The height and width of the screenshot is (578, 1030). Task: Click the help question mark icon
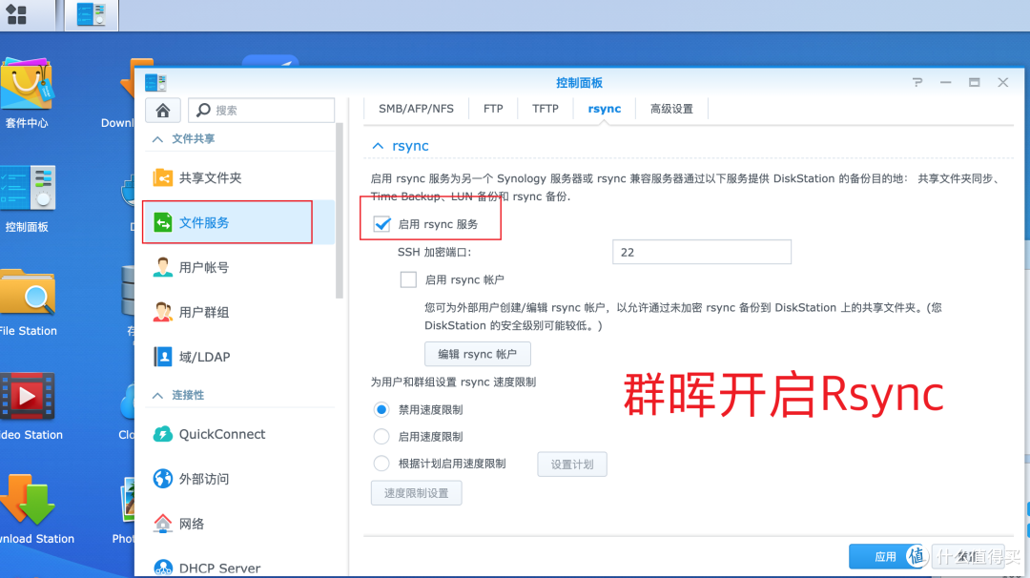[917, 82]
